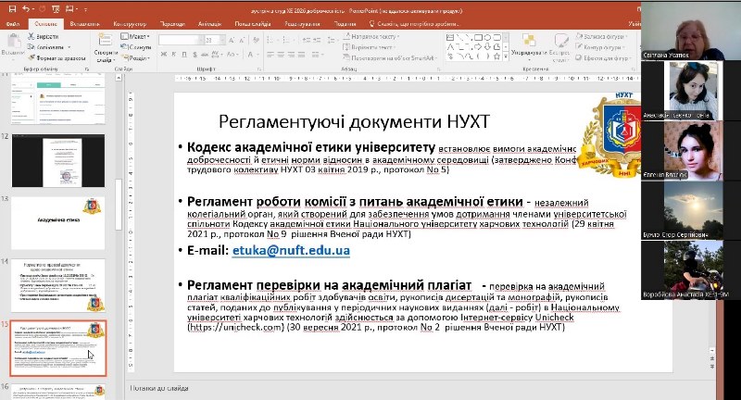Cut selection with the scissors icon
Screen dimensions: 741x400
(x=43, y=36)
